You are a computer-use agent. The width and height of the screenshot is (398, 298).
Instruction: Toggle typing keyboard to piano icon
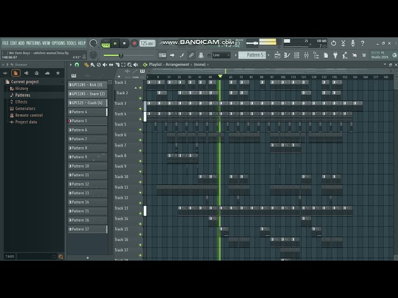[x=162, y=55]
